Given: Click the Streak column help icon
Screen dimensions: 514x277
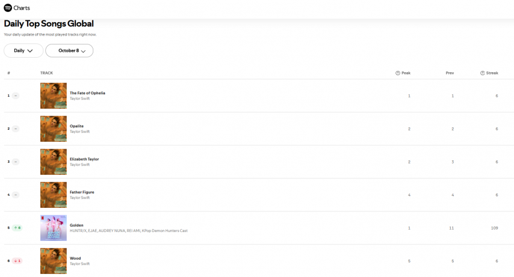Looking at the screenshot, I should (483, 73).
